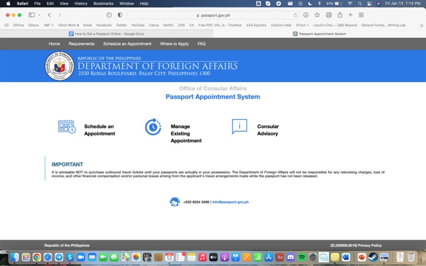The image size is (426, 266).
Task: Open Google Chrome from the Dock
Action: coord(37,257)
